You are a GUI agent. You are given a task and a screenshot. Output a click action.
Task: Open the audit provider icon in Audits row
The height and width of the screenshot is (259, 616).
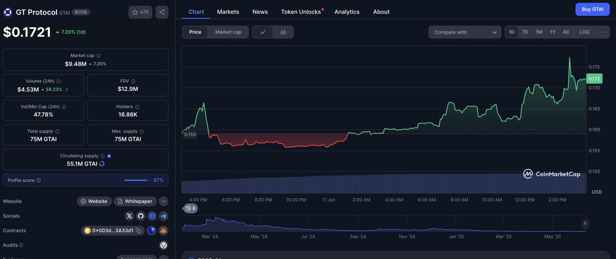tap(163, 245)
